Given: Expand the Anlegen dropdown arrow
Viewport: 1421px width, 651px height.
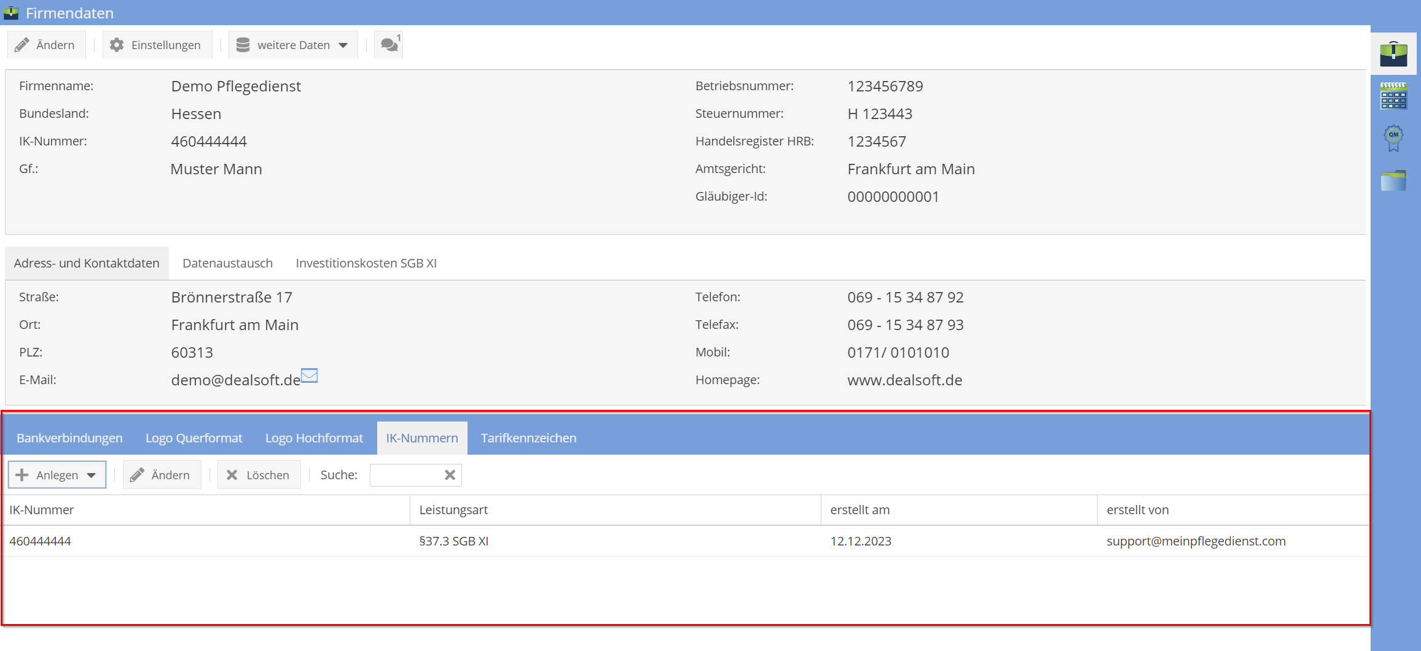Looking at the screenshot, I should point(92,475).
